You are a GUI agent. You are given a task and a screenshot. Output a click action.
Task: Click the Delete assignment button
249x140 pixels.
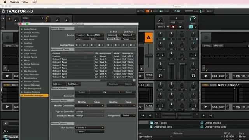[128, 84]
